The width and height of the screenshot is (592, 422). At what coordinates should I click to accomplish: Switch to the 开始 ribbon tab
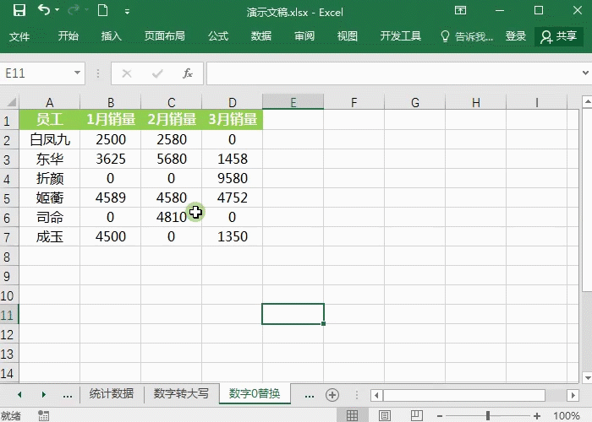pos(69,35)
